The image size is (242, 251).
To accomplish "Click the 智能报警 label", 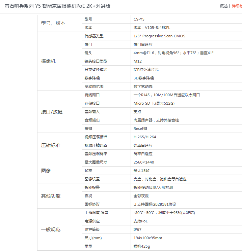I will point(92,187).
